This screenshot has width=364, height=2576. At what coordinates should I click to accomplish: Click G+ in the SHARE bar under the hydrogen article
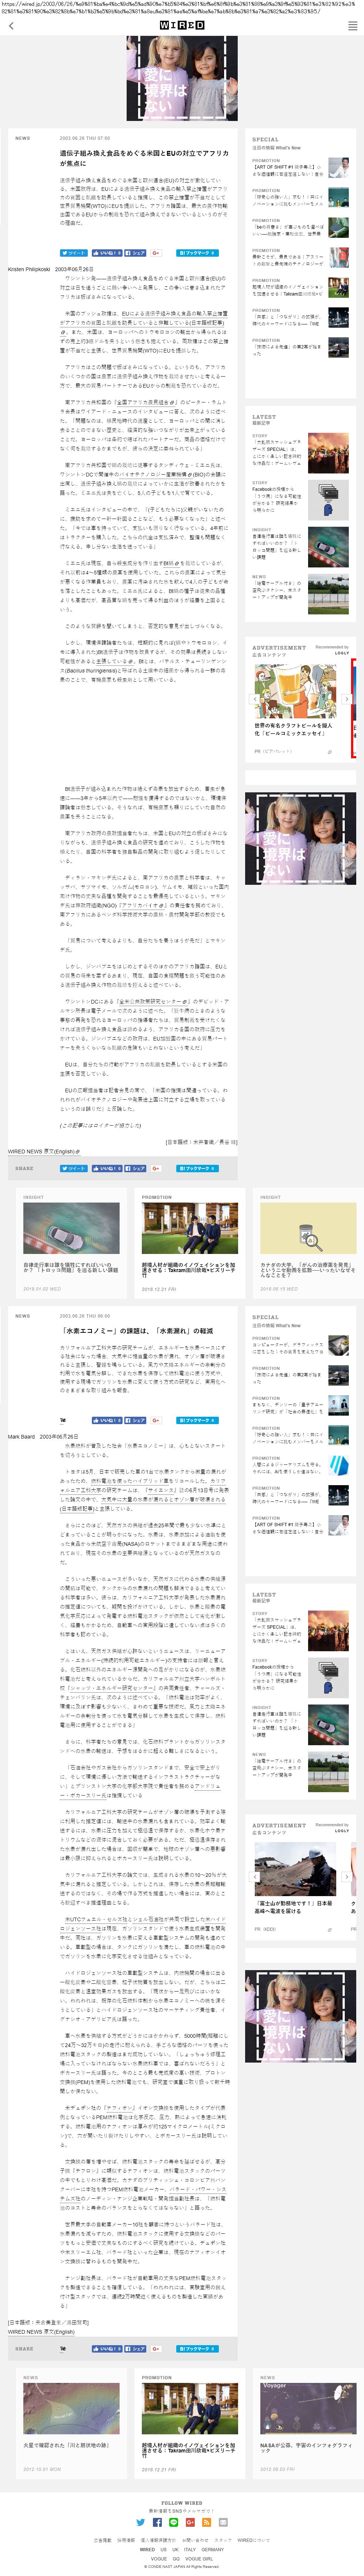click(156, 2349)
